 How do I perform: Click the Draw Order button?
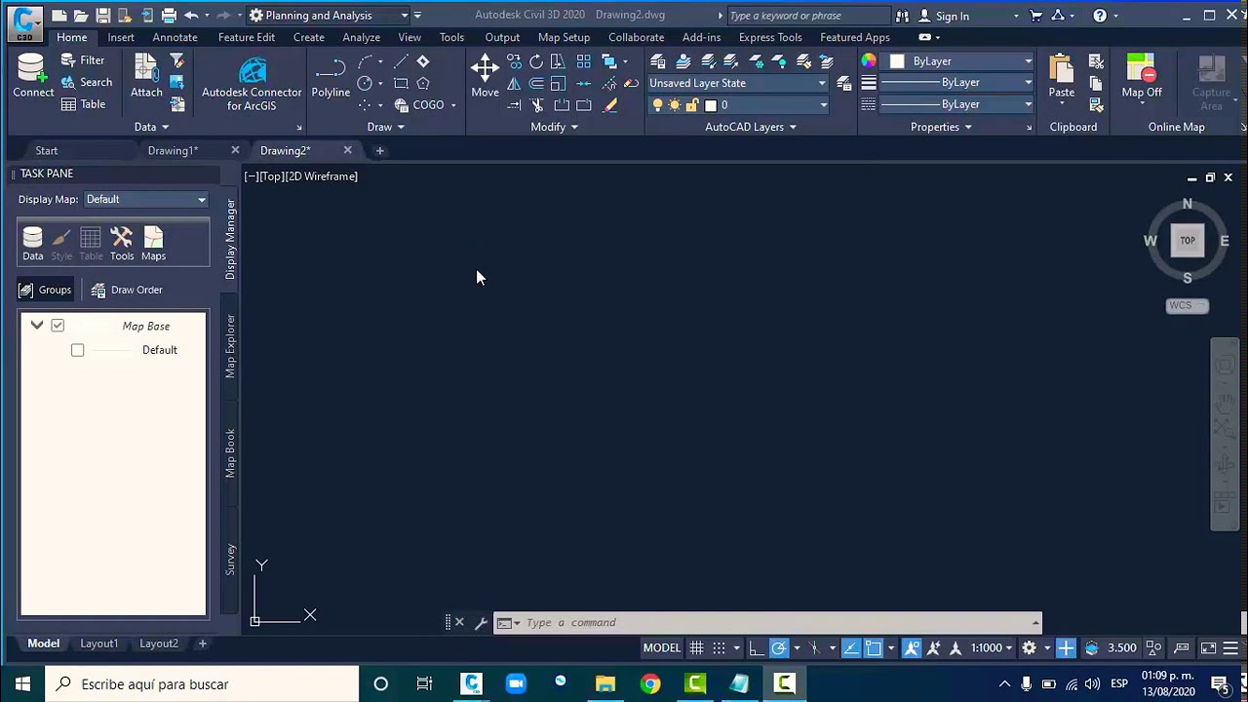(x=127, y=290)
